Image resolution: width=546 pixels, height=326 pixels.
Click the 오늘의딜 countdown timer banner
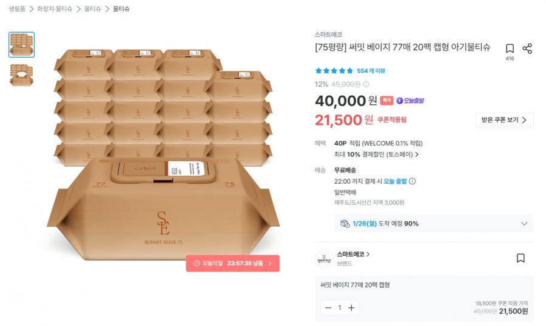(x=232, y=264)
